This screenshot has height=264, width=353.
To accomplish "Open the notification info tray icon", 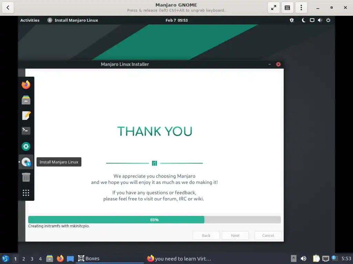I will coord(334,258).
